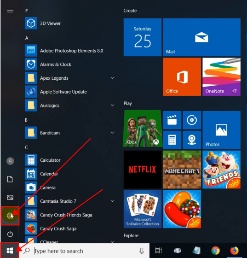The width and height of the screenshot is (247, 258).
Task: Expand the Camtasia Studio 7 folder
Action: 112,201
